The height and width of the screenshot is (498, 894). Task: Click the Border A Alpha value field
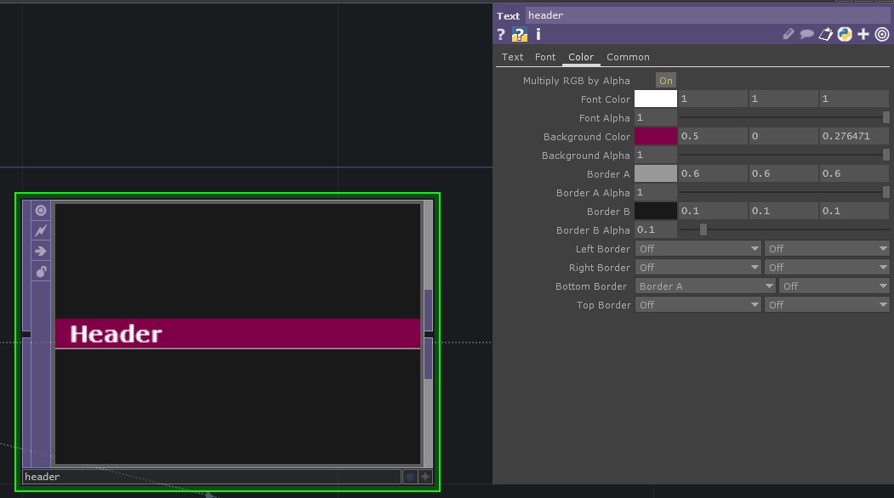(656, 193)
